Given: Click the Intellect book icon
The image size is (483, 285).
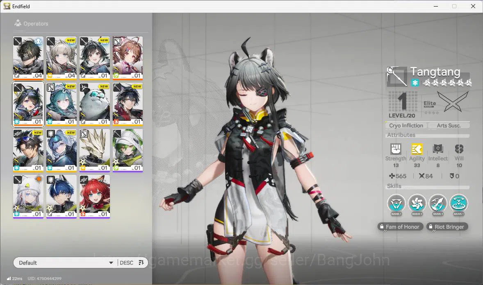Looking at the screenshot, I should pos(438,149).
